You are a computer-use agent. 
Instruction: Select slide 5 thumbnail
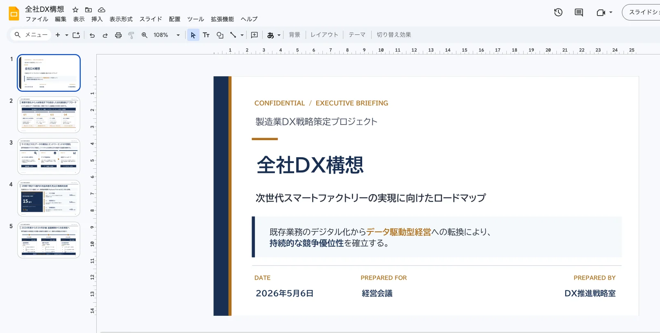(49, 240)
